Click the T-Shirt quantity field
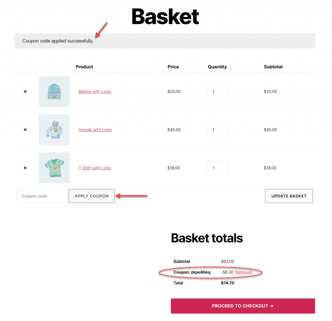Screen dimensions: 332x321 coord(218,168)
